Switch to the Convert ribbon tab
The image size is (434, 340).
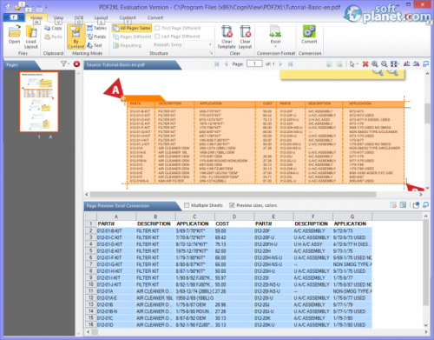pyautogui.click(x=155, y=17)
